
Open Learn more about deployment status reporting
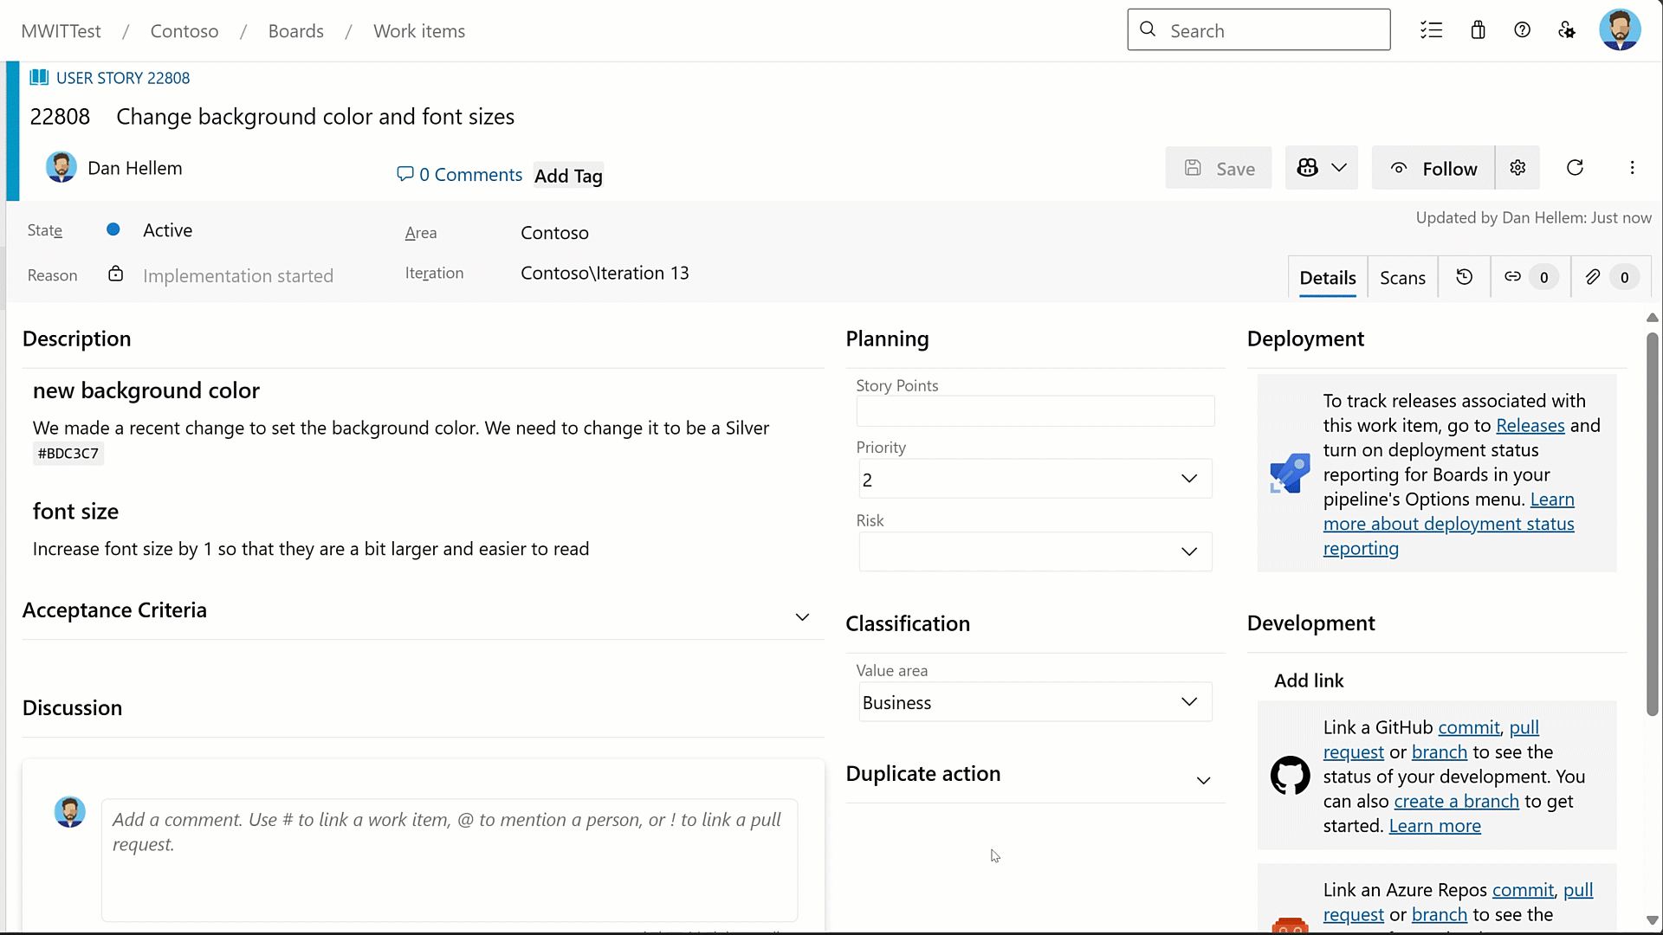1448,524
